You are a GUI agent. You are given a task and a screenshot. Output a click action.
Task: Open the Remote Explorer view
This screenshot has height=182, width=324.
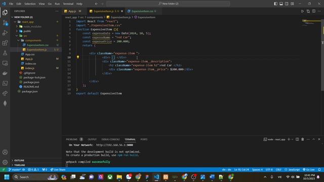(x=5, y=63)
